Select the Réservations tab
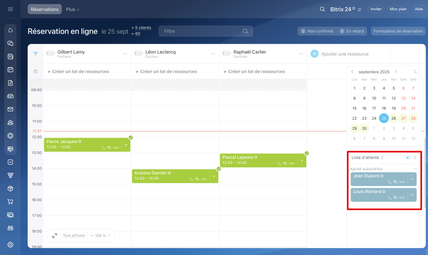 click(x=44, y=9)
